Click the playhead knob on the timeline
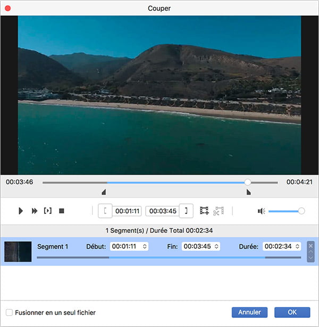 coord(248,182)
